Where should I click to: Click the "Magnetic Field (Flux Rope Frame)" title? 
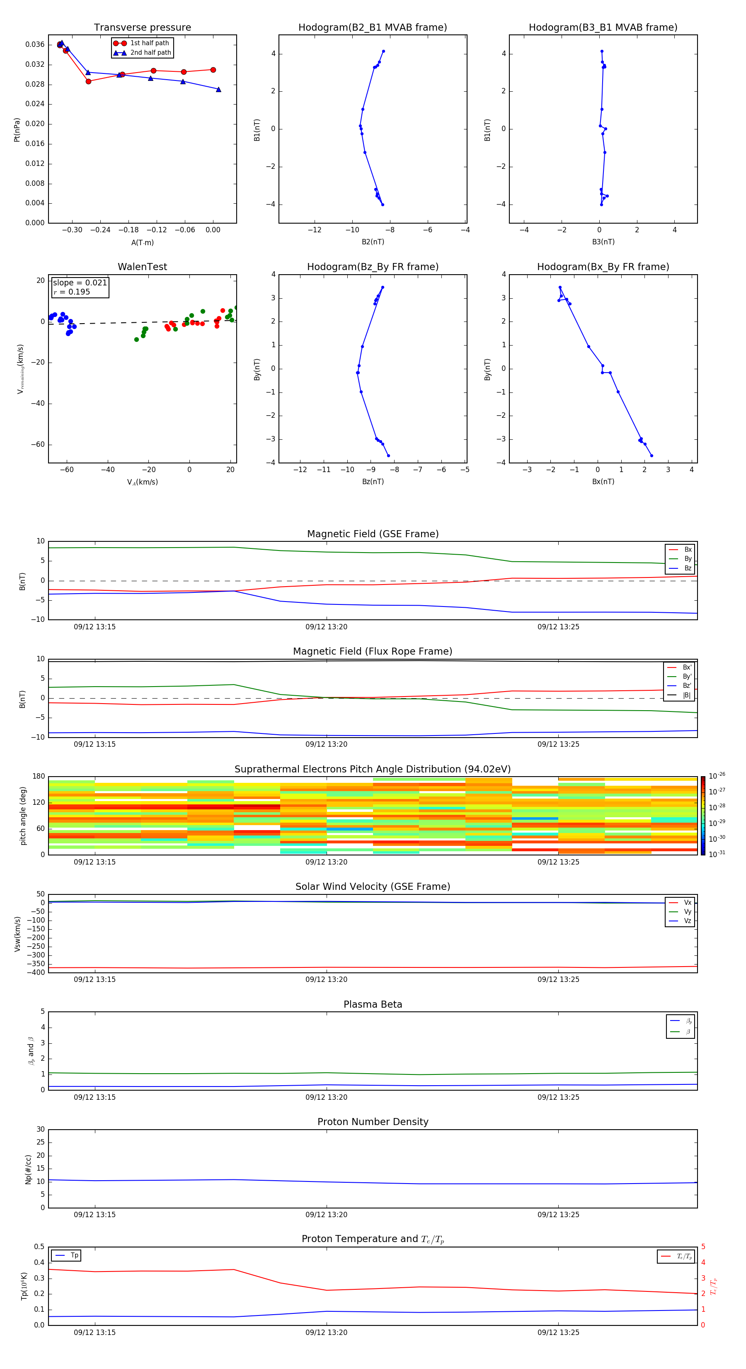coord(373,652)
